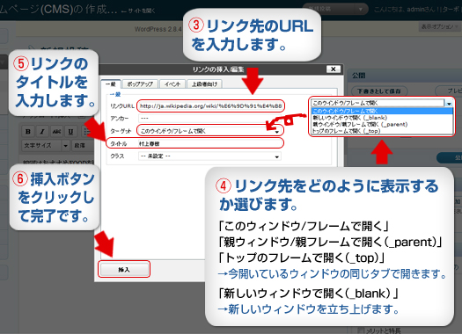Switch to the ポップアップ tab
462x334 pixels.
(140, 84)
